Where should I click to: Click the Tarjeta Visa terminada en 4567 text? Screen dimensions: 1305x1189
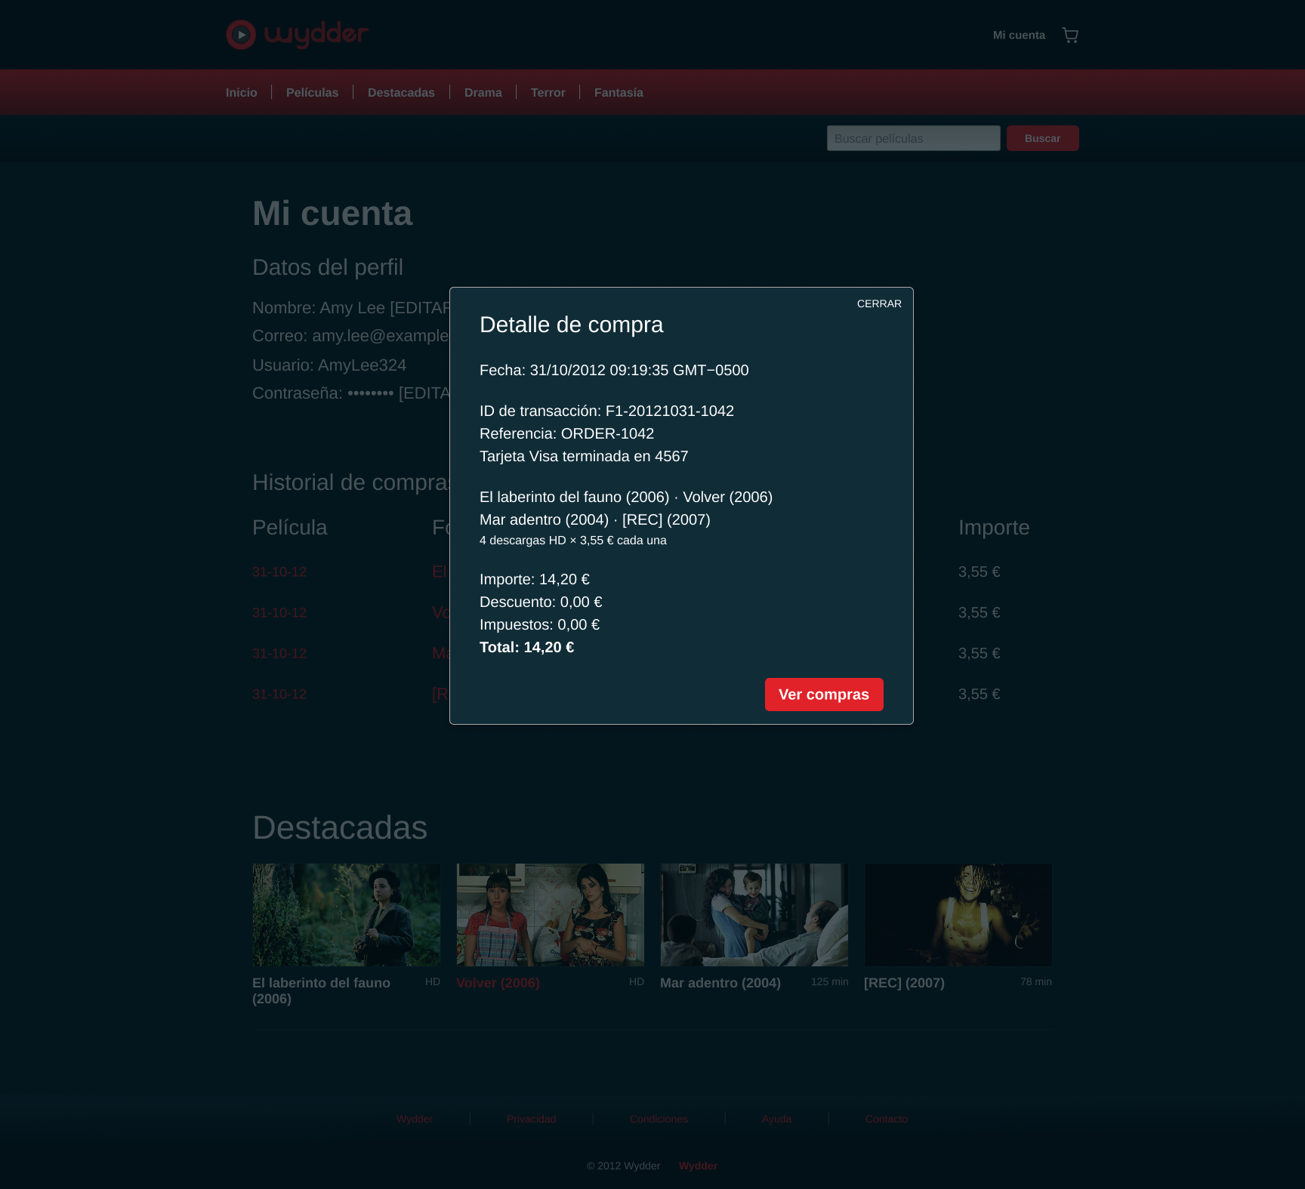pyautogui.click(x=584, y=456)
